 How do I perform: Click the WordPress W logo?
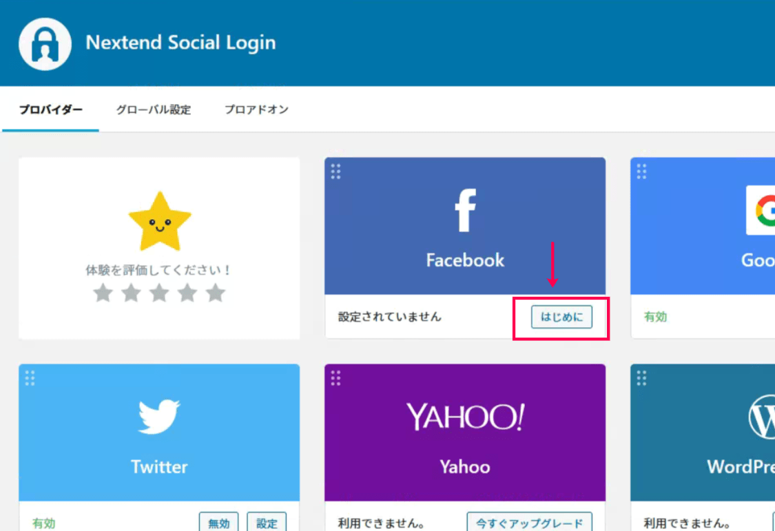point(762,417)
